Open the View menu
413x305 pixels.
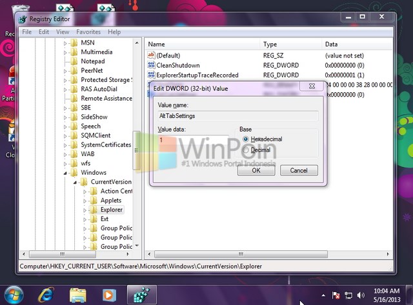(x=63, y=32)
